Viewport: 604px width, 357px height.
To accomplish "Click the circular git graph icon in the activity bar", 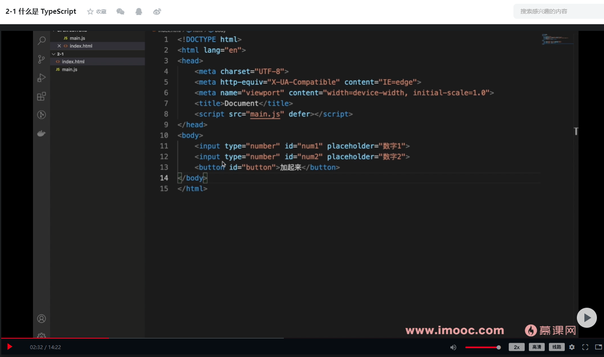I will click(41, 115).
